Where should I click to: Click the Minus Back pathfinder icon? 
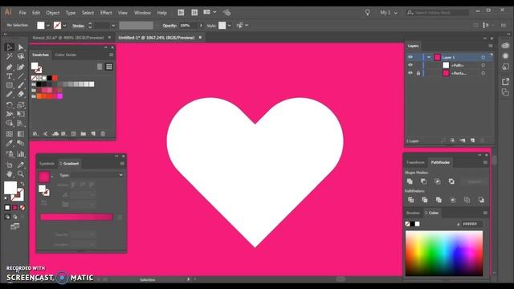click(481, 200)
